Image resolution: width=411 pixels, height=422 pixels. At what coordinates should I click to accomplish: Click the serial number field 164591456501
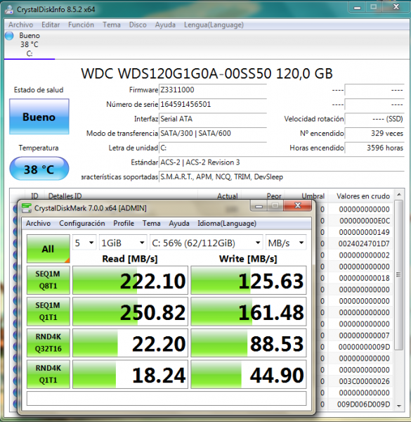point(213,104)
